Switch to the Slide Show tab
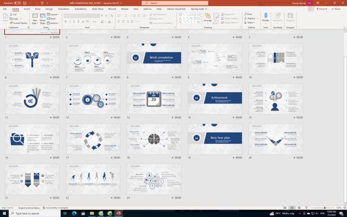347x217 pixels. tap(98, 9)
